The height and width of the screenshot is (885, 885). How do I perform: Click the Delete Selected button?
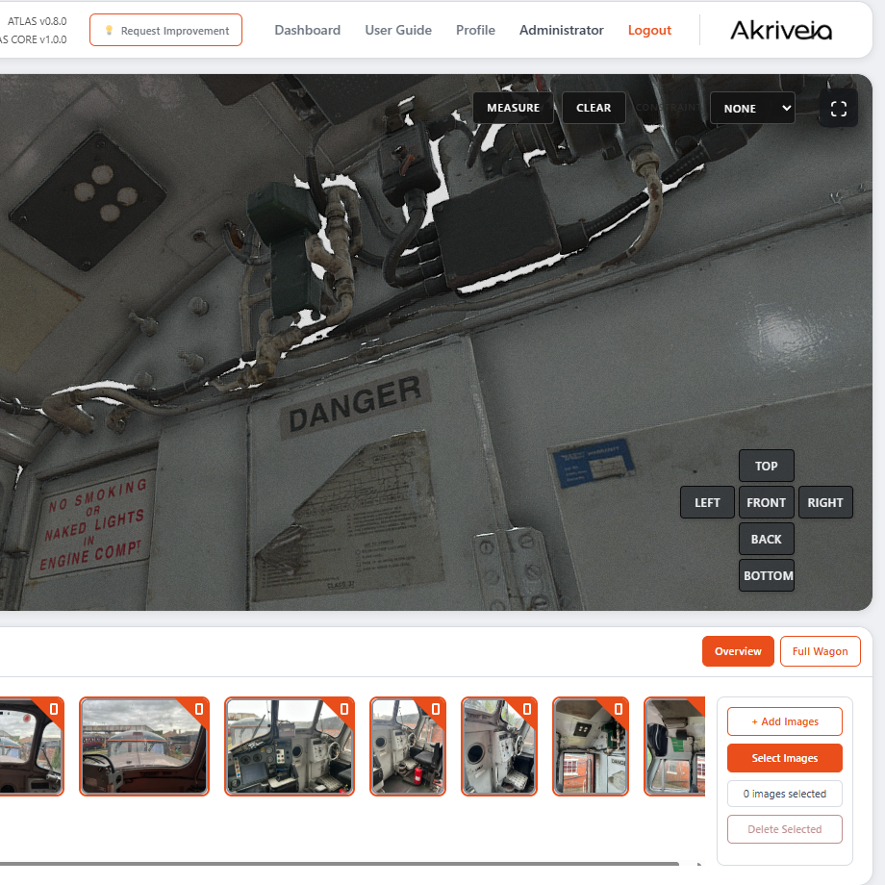pos(785,829)
